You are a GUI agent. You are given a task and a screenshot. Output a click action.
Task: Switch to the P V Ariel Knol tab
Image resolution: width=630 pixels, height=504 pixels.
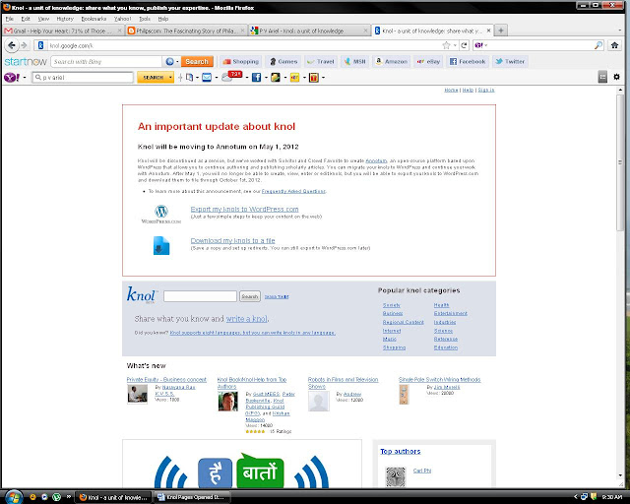click(308, 31)
